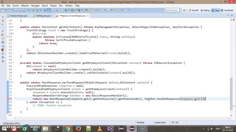Open File Explorer from the taskbar
The width and height of the screenshot is (236, 132).
pos(45,129)
